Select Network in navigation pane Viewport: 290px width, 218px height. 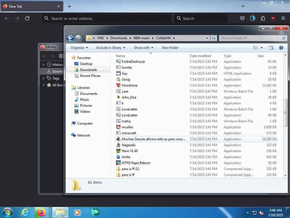pyautogui.click(x=81, y=135)
